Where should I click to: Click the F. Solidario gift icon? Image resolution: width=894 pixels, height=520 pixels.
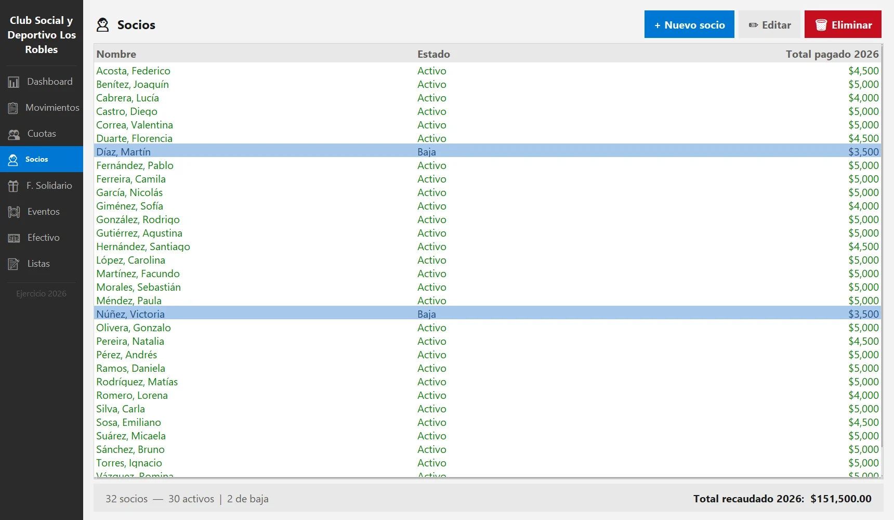pyautogui.click(x=14, y=186)
